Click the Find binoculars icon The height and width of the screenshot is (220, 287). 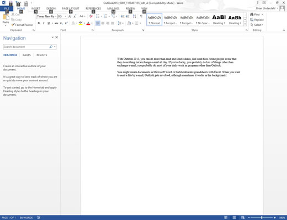pyautogui.click(x=252, y=14)
